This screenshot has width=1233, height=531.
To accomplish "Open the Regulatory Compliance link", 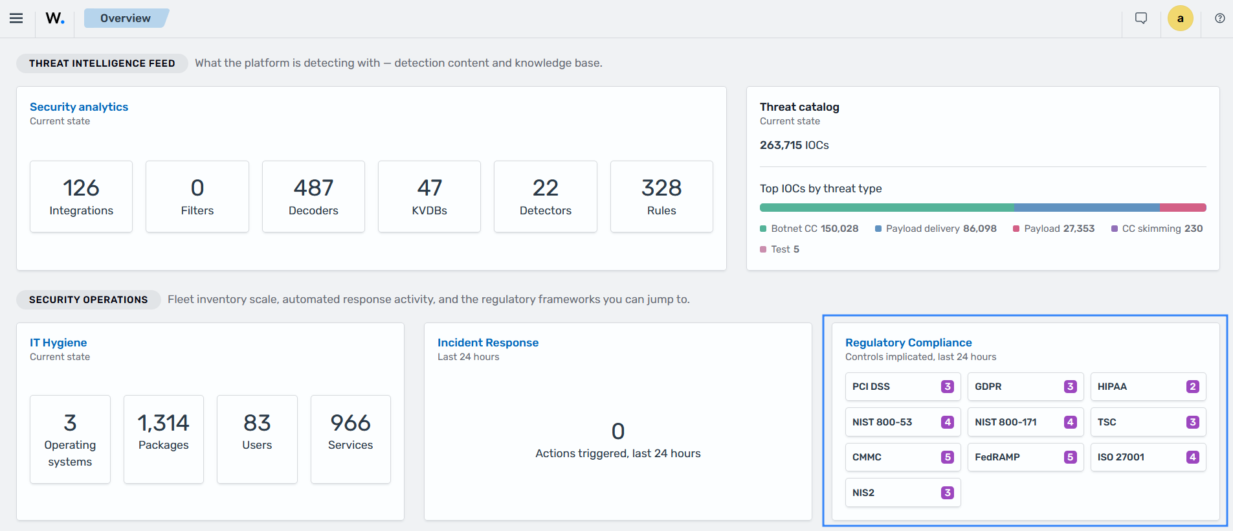I will tap(909, 343).
